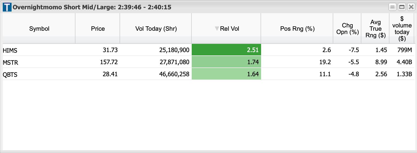Image resolution: width=417 pixels, height=153 pixels.
Task: Click the MSTR price 157.72
Action: (x=109, y=62)
